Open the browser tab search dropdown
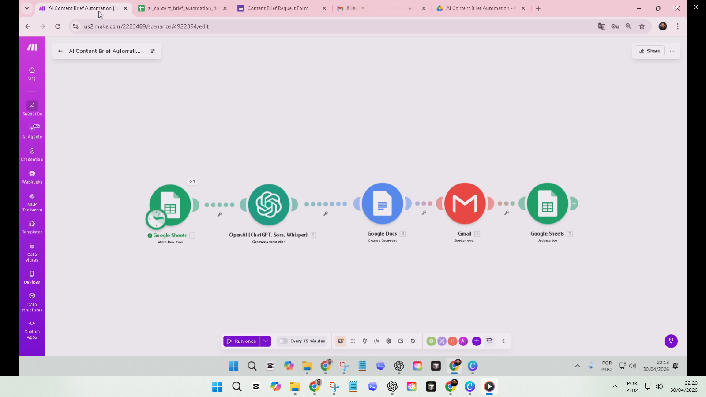Image resolution: width=706 pixels, height=397 pixels. pos(27,8)
